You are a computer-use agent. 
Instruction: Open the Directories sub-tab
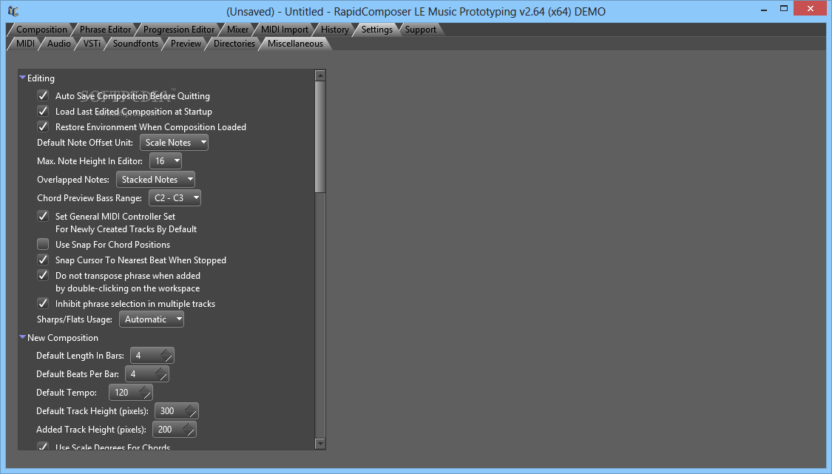pos(234,44)
